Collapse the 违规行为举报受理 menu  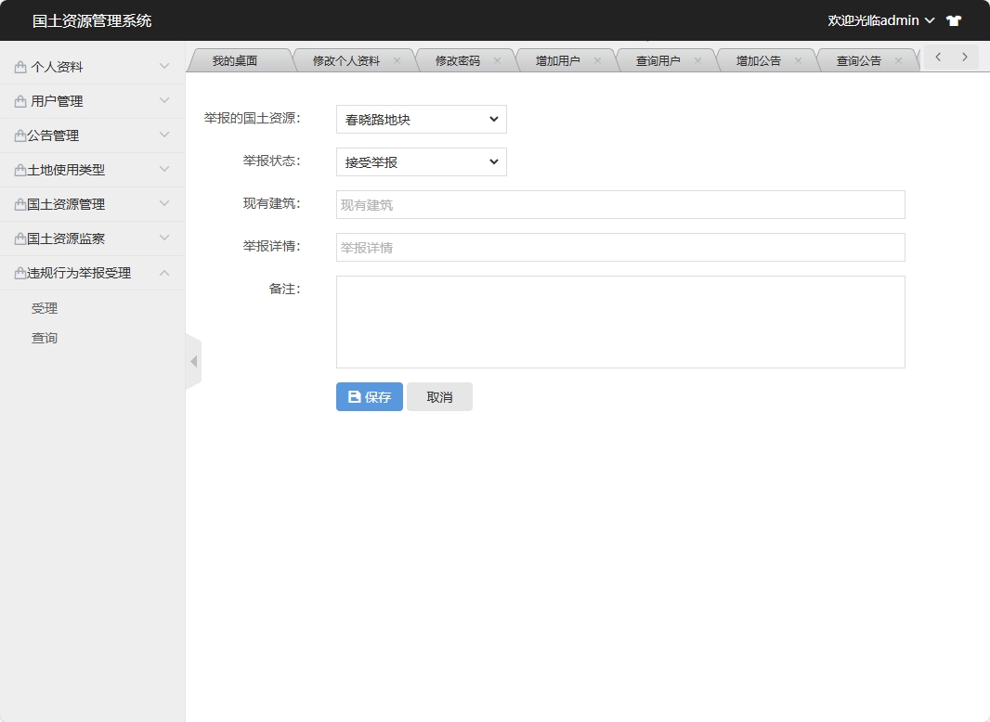92,273
